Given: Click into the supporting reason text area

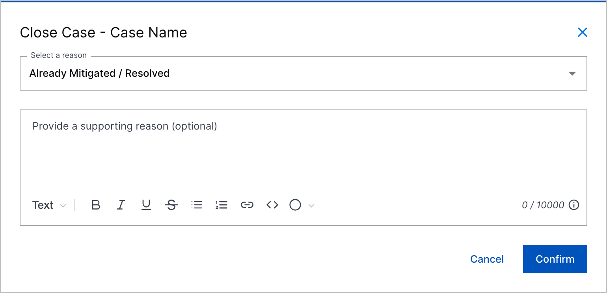Looking at the screenshot, I should pos(303,154).
